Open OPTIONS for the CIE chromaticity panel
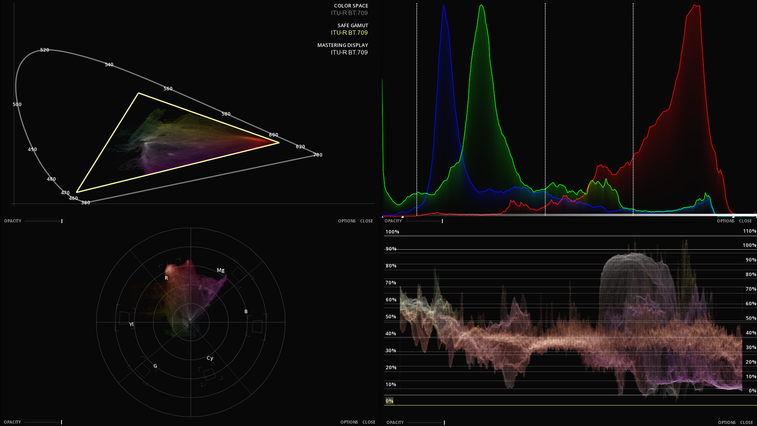This screenshot has width=757, height=426. pos(347,221)
